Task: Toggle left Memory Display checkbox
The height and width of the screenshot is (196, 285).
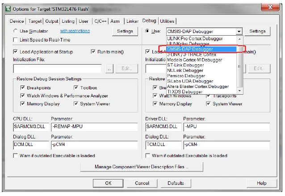Action: [x=22, y=104]
